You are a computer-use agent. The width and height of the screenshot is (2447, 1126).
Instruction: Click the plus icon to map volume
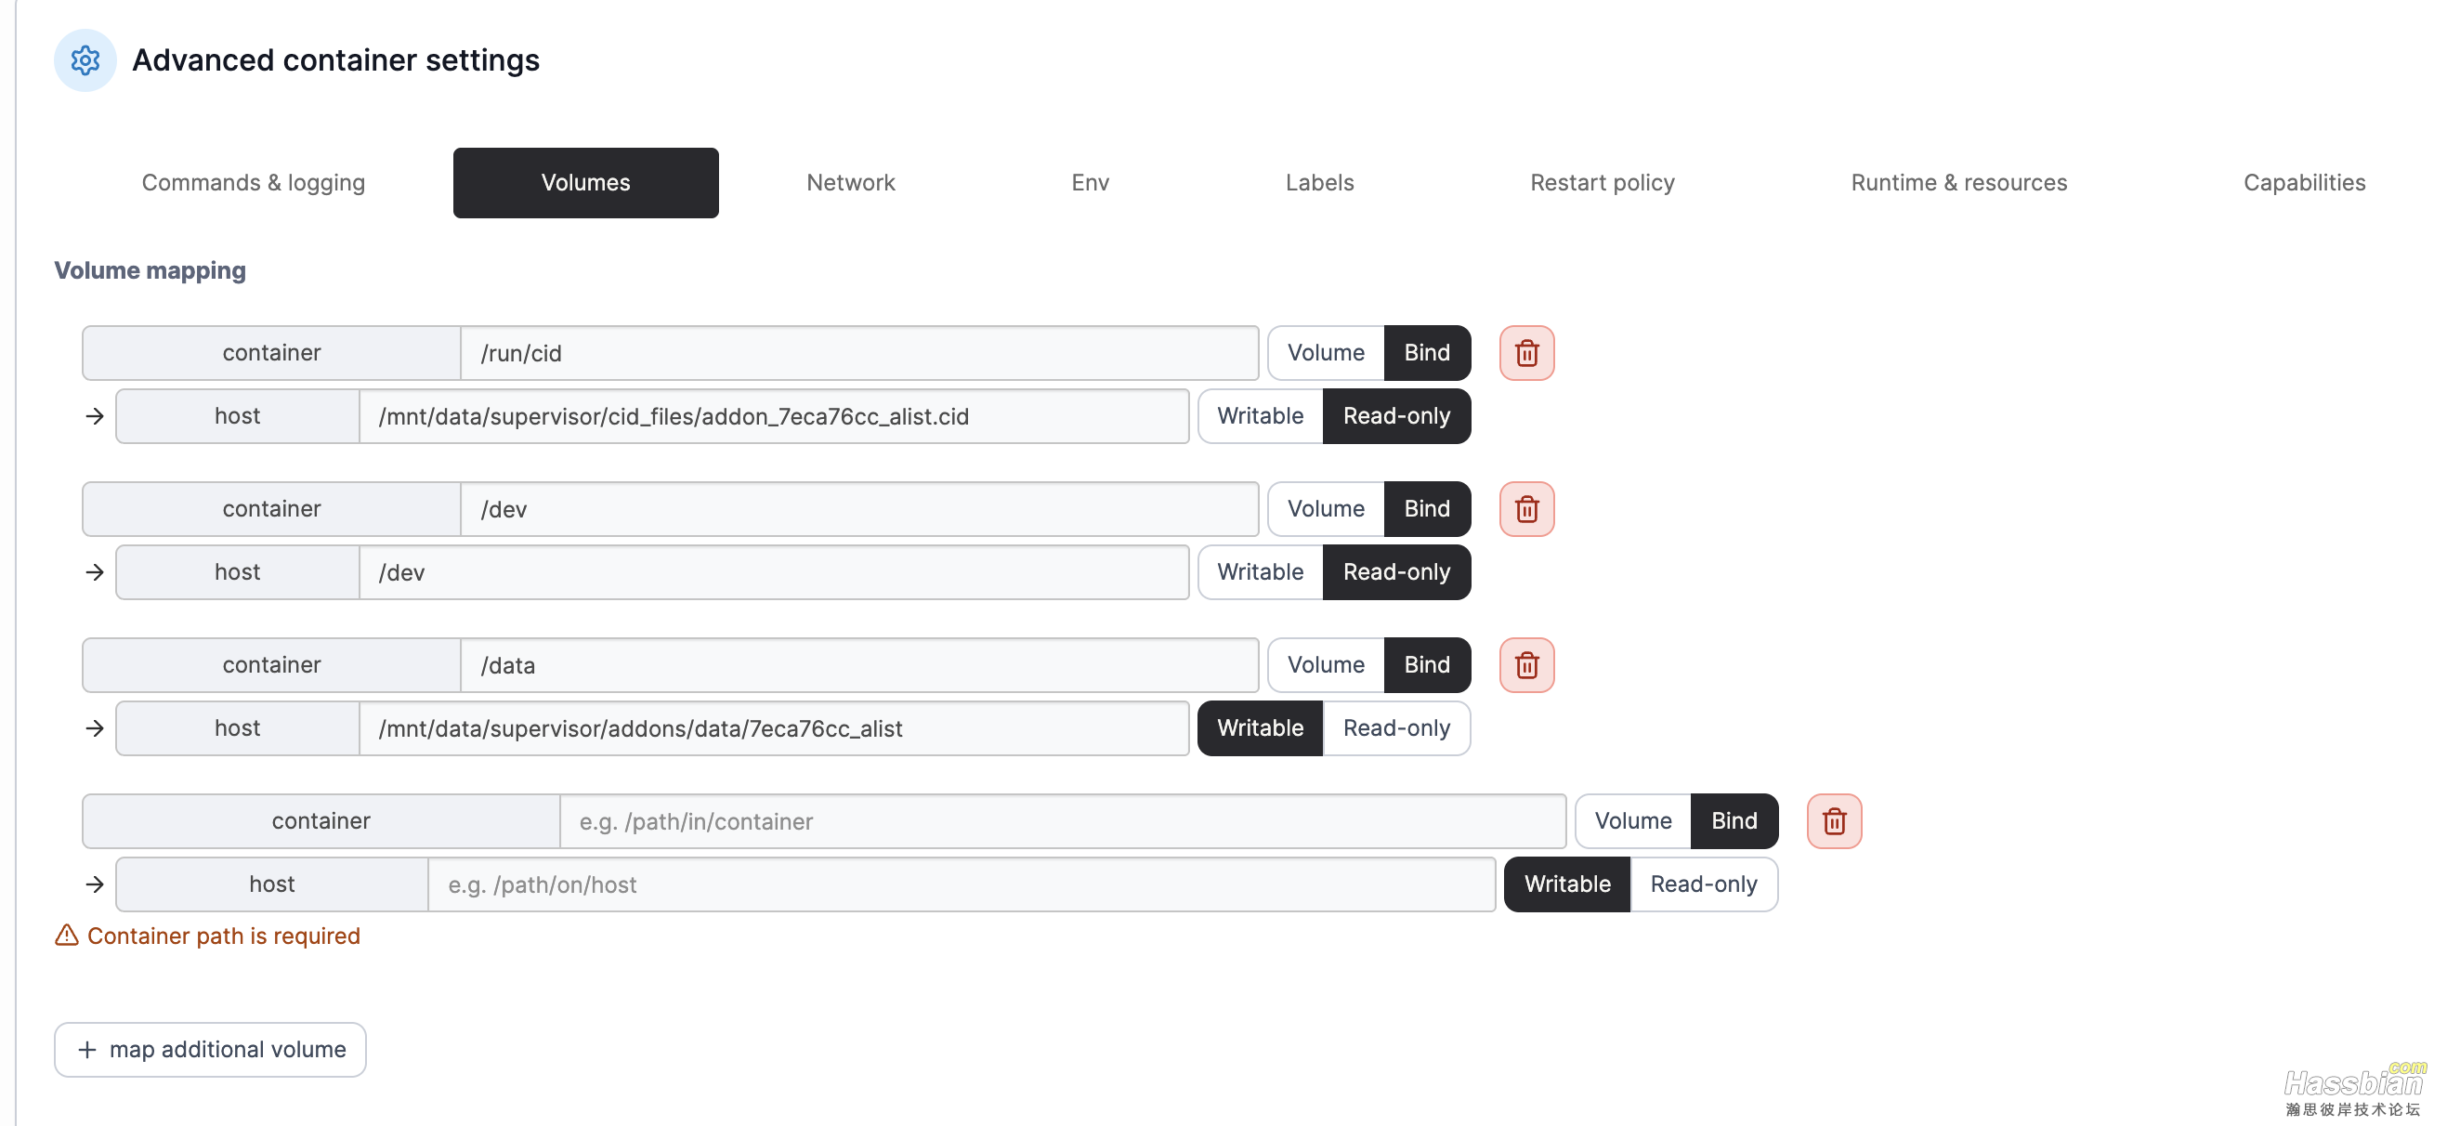click(86, 1048)
